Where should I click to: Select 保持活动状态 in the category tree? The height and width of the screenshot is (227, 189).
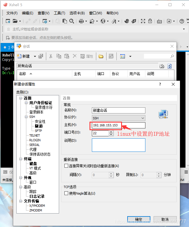(x=40, y=154)
